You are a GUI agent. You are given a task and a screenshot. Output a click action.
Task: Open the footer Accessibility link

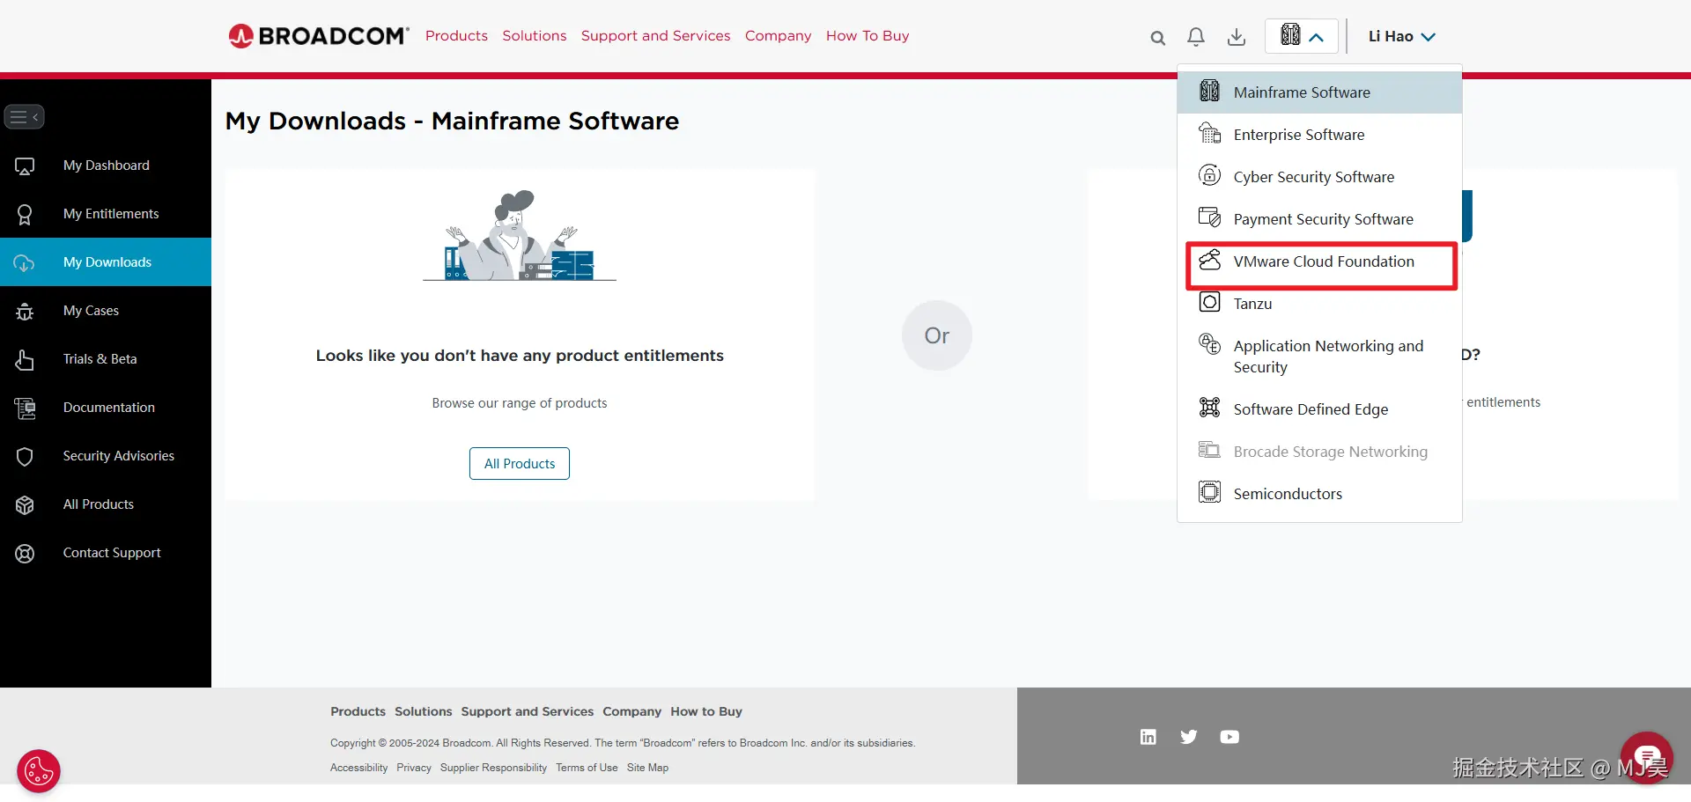tap(358, 768)
